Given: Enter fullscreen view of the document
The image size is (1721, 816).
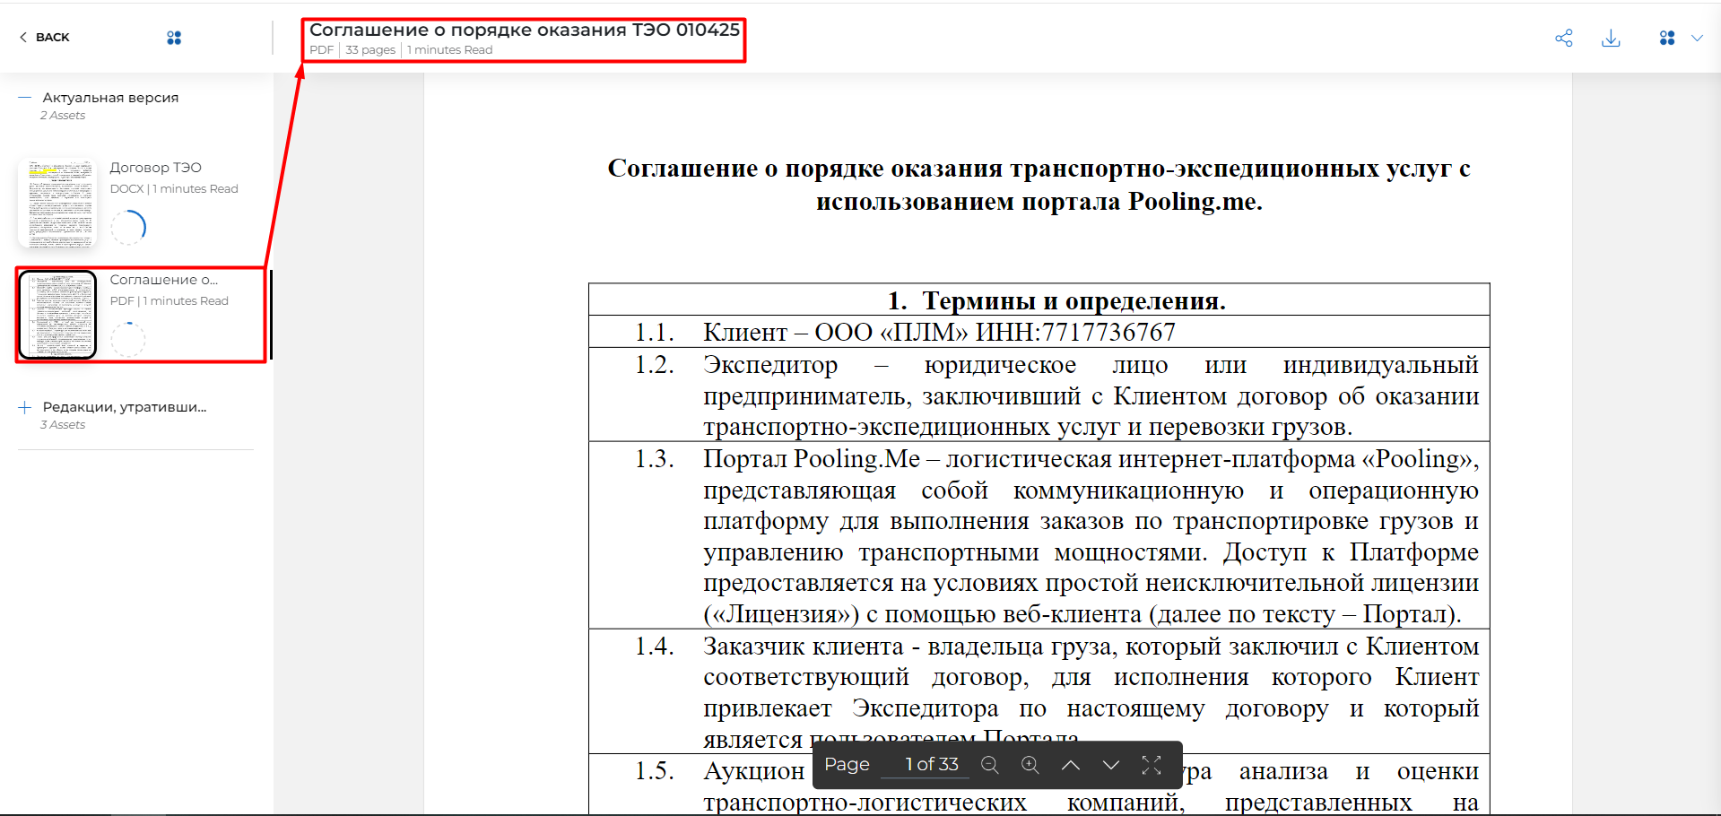Looking at the screenshot, I should [x=1152, y=765].
